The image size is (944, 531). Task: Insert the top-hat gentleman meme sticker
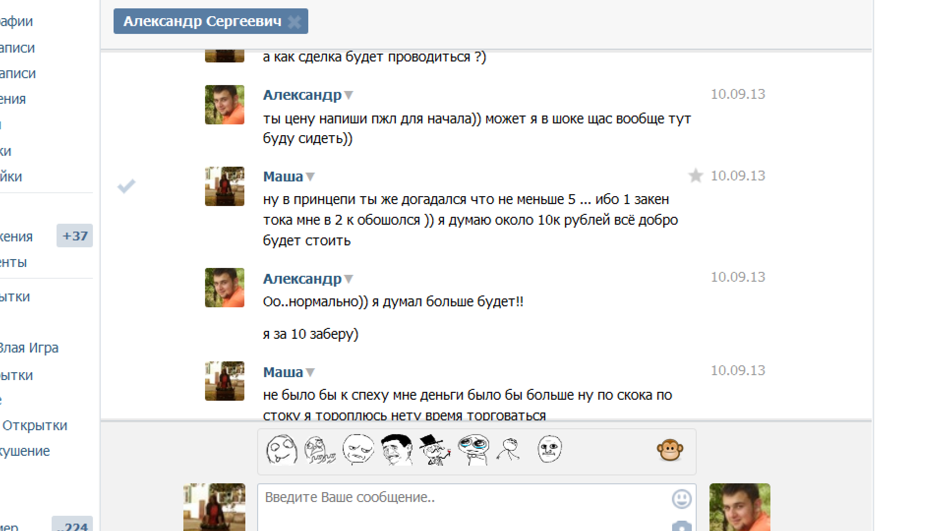[435, 449]
